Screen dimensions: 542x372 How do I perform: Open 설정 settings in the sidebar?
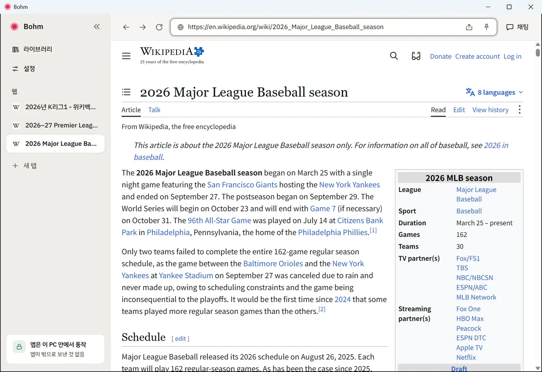[x=55, y=69]
